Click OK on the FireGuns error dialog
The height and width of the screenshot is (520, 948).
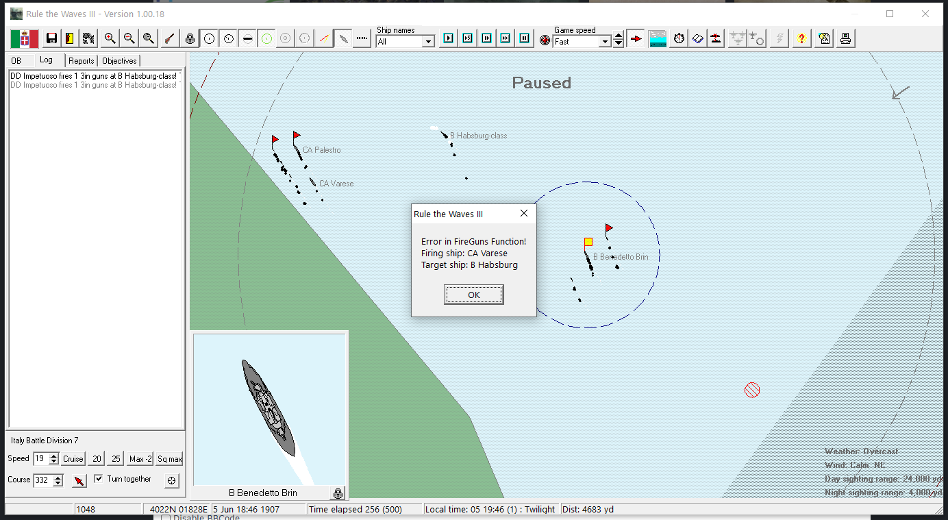(474, 295)
